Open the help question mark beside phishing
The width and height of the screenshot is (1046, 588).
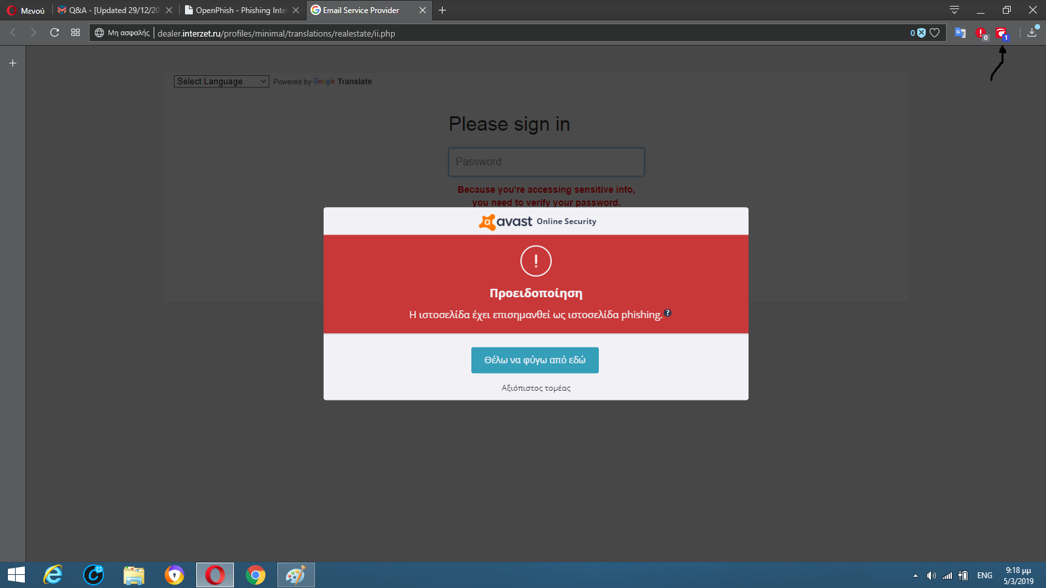[667, 313]
